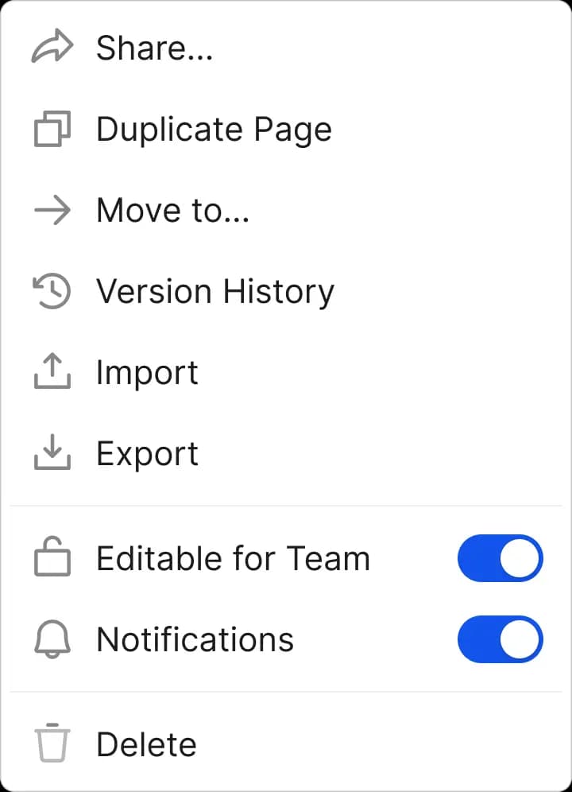Image resolution: width=572 pixels, height=792 pixels.
Task: Choose Duplicate Page from the menu
Action: (214, 130)
